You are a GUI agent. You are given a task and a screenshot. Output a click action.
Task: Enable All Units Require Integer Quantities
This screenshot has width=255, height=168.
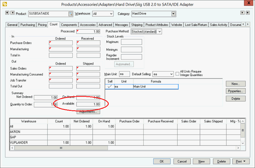(x=177, y=74)
